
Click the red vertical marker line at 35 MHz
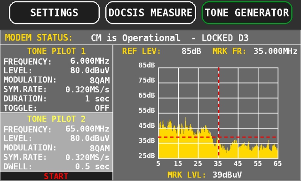click(219, 112)
